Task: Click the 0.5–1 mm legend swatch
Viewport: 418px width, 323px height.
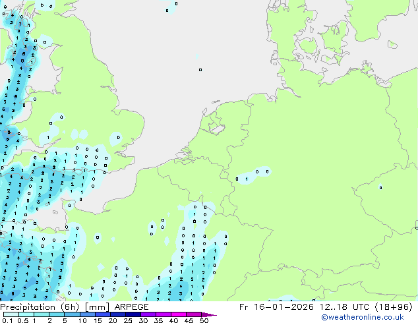Action: pos(26,314)
